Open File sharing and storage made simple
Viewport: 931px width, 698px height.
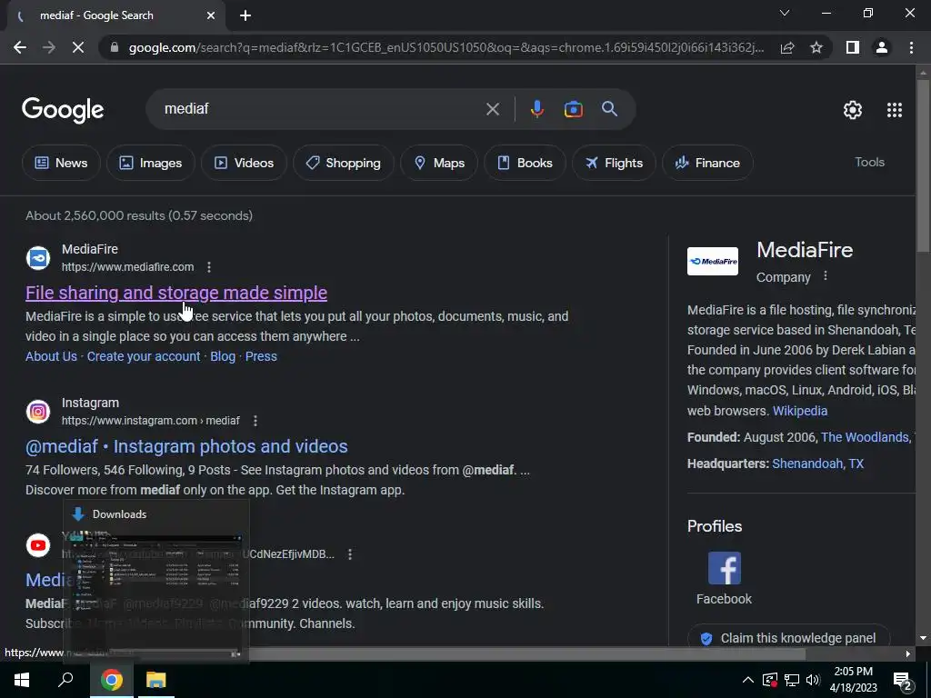176,293
